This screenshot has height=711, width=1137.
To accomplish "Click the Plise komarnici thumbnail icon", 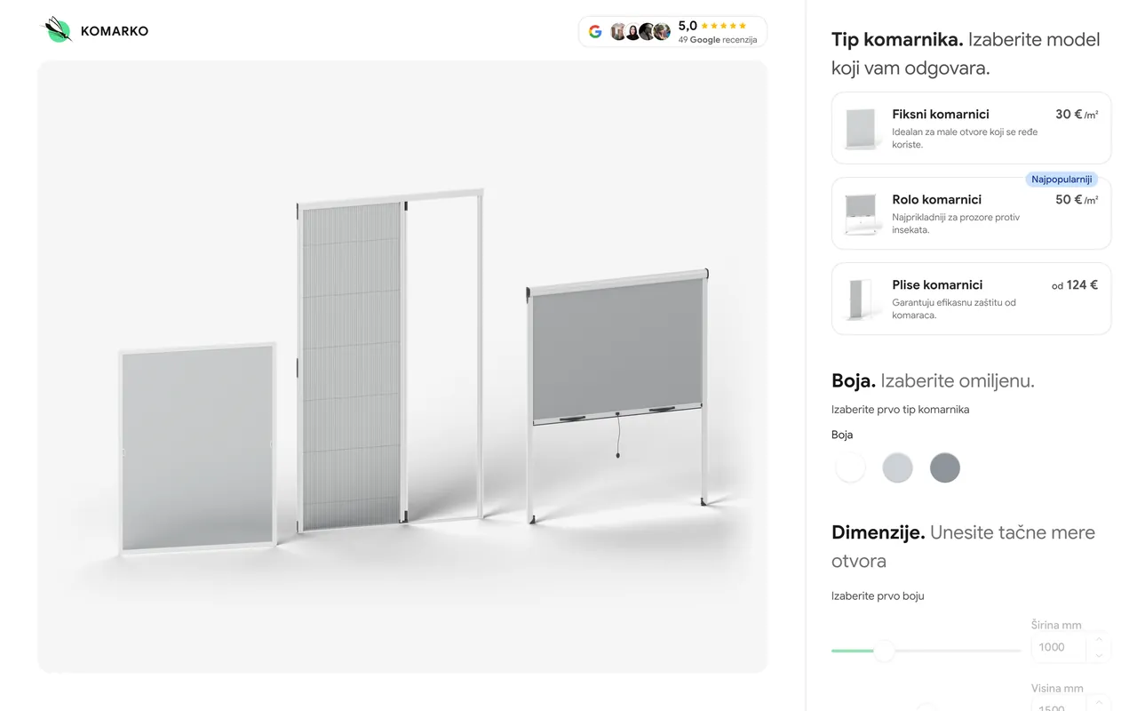I will (x=859, y=300).
